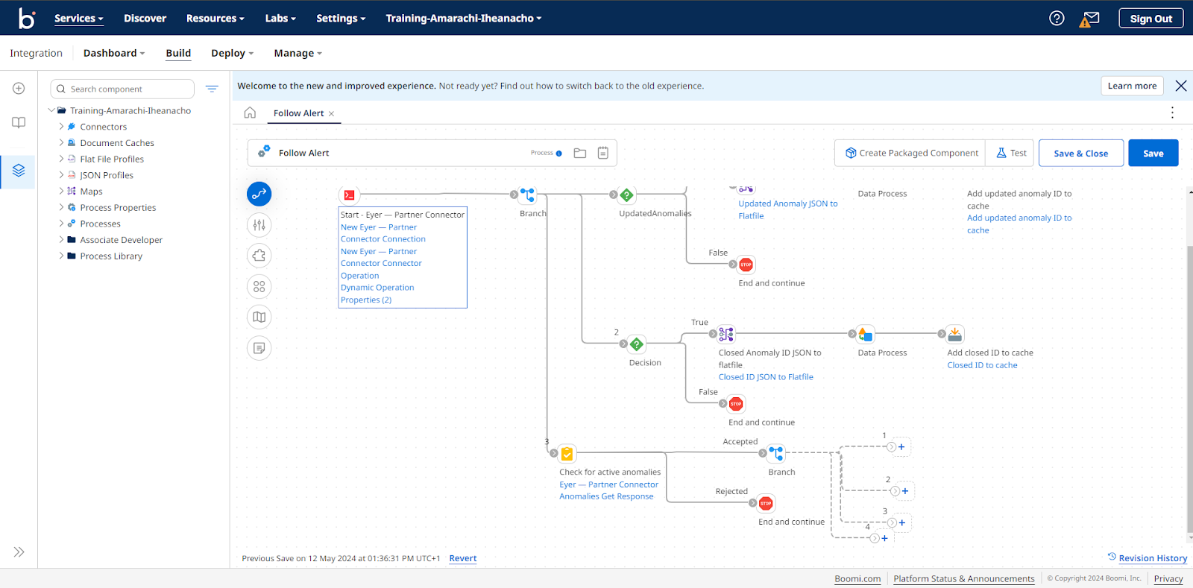Click the Revert link
Screen dimensions: 1193x588
pyautogui.click(x=463, y=558)
